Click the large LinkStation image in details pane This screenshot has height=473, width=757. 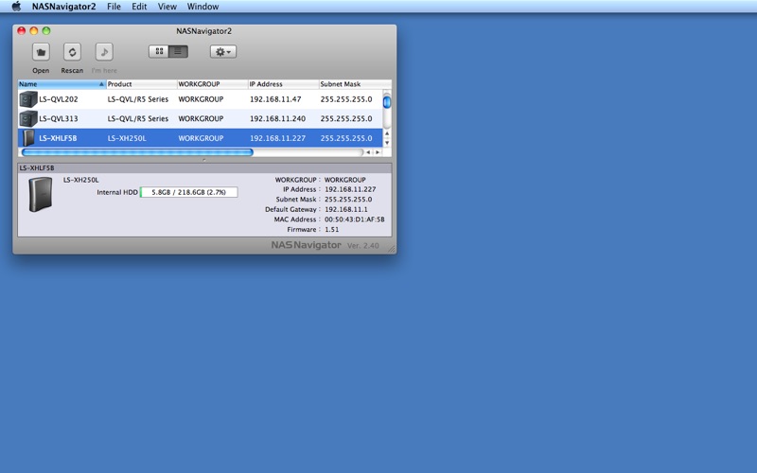click(41, 194)
